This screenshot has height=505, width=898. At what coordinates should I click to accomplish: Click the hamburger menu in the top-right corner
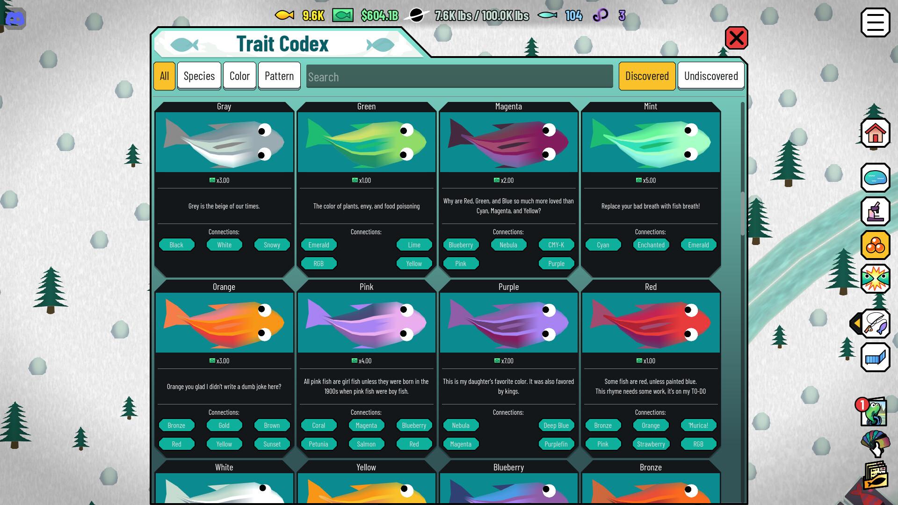[875, 22]
